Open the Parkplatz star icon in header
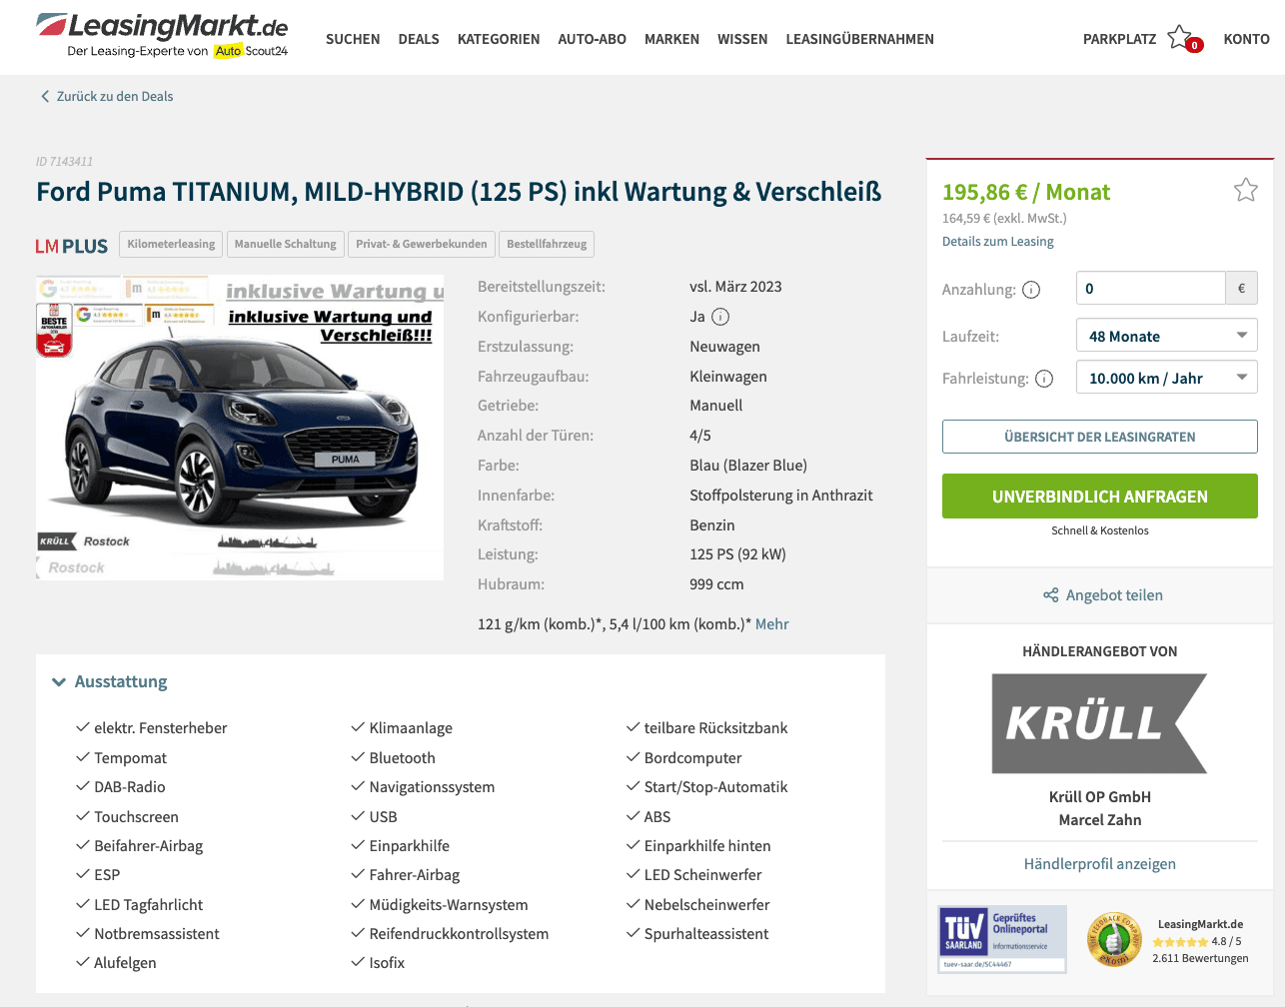 [1182, 38]
